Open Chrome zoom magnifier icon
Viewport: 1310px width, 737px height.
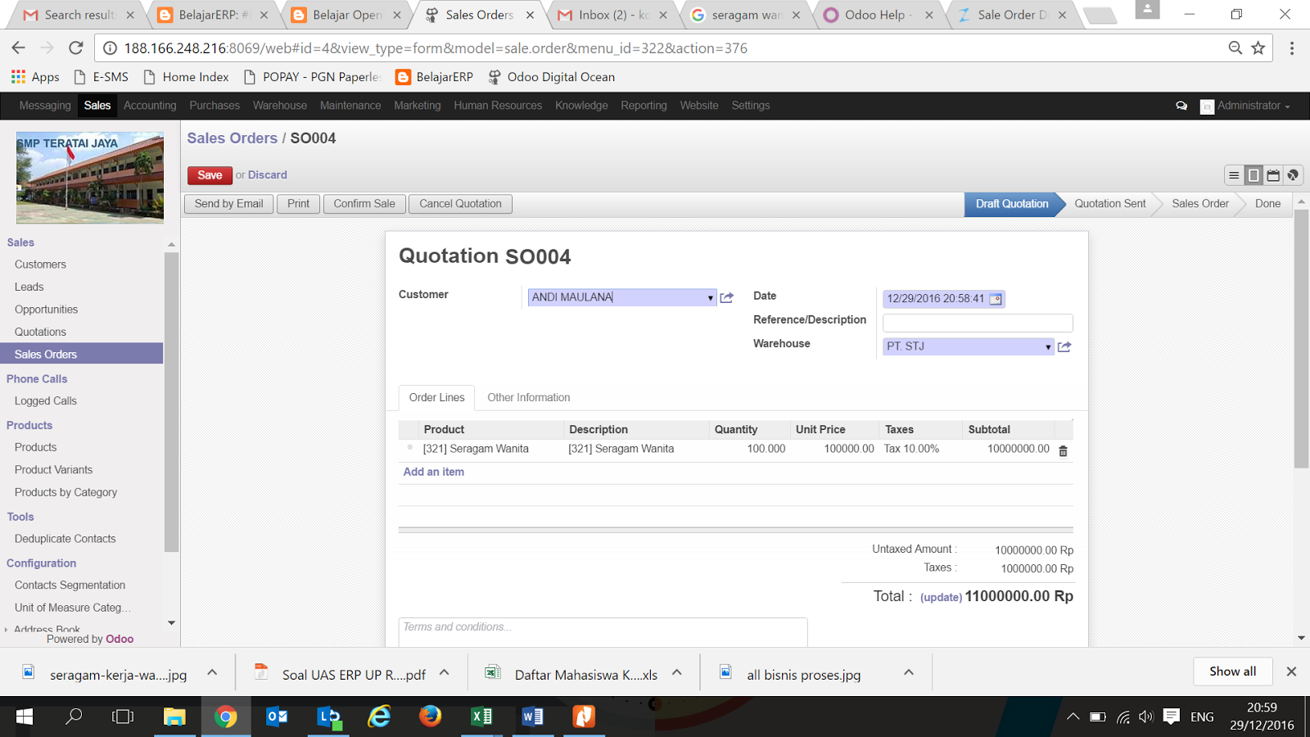click(x=1235, y=48)
